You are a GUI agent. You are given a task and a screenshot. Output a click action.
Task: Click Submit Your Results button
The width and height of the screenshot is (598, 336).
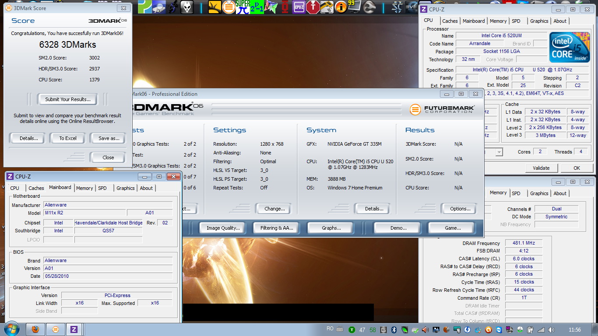tap(68, 99)
